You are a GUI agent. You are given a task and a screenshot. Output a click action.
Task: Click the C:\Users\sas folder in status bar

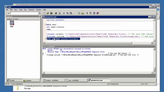[113, 84]
